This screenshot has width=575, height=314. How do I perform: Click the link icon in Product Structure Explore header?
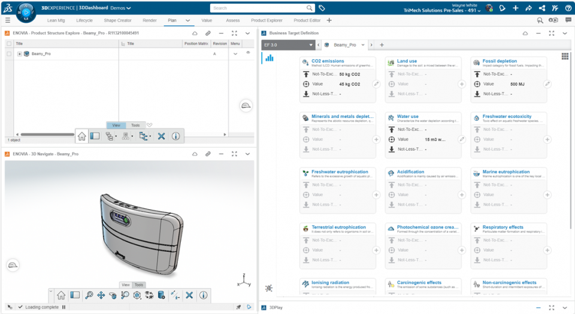(x=208, y=33)
